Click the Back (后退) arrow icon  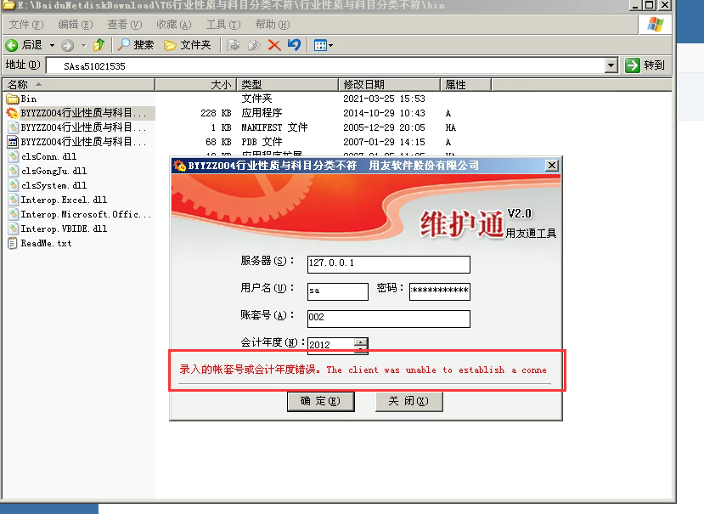[12, 45]
